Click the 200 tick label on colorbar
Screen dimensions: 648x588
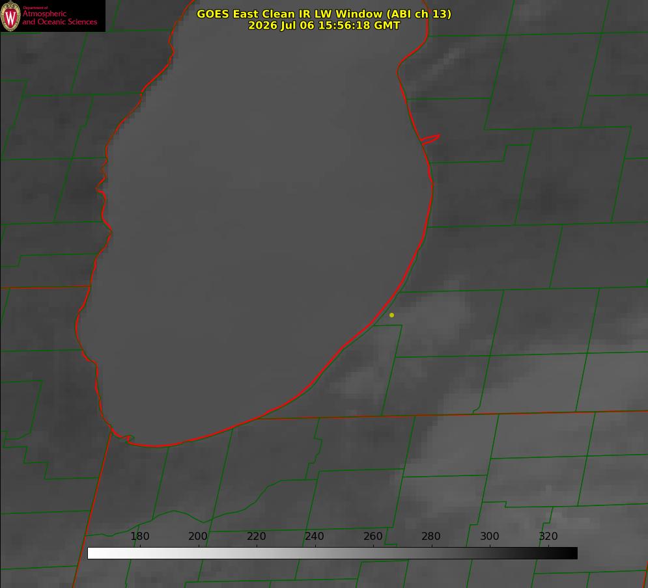click(x=198, y=536)
